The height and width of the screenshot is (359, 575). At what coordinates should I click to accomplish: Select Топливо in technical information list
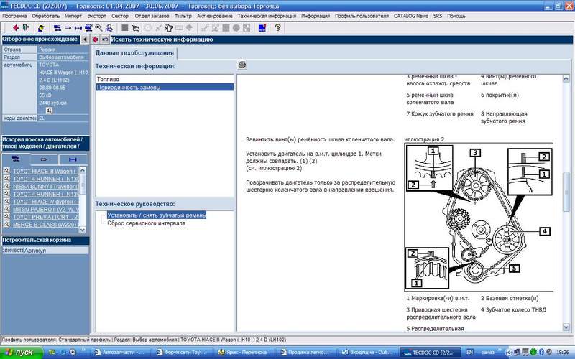pyautogui.click(x=110, y=78)
